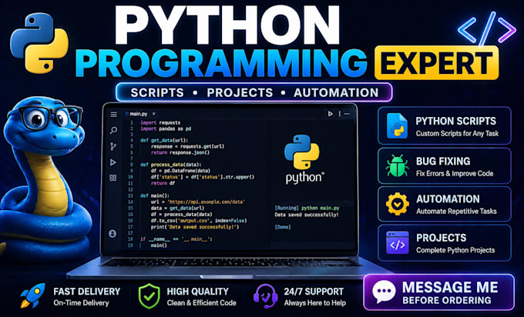Click the purple headset support icon
The height and width of the screenshot is (317, 524).
266,296
